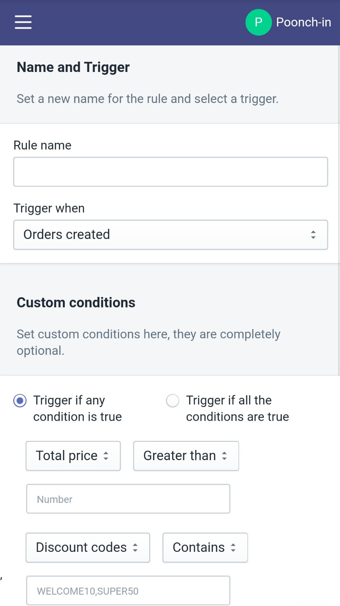Image resolution: width=340 pixels, height=606 pixels.
Task: Toggle the any-condition trigger option off
Action: point(20,400)
